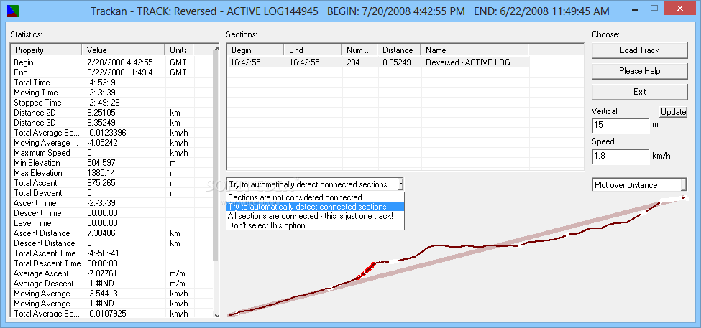Click the Units column header

pyautogui.click(x=179, y=50)
